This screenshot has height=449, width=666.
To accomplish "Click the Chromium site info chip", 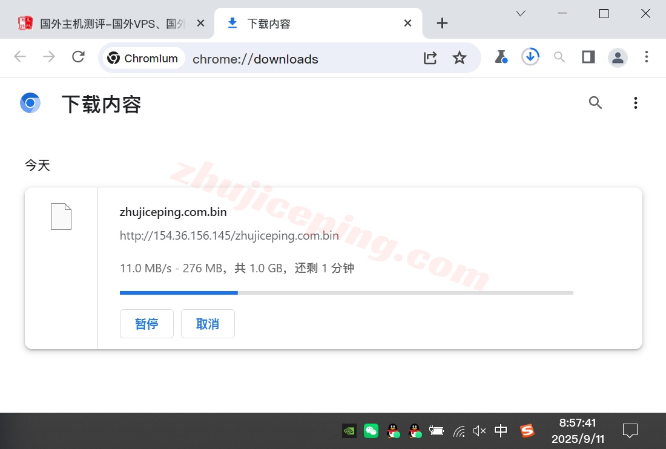I will (x=143, y=58).
